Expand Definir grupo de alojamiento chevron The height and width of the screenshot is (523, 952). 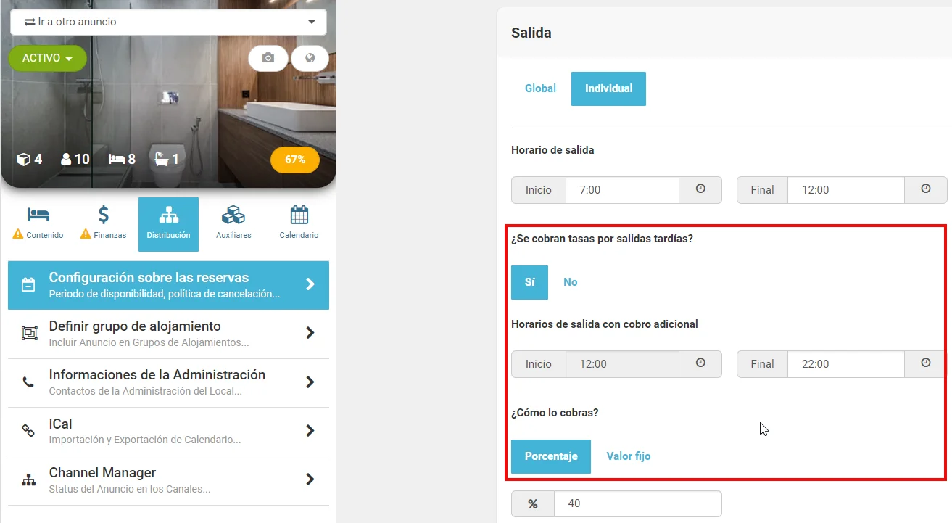[x=310, y=333]
